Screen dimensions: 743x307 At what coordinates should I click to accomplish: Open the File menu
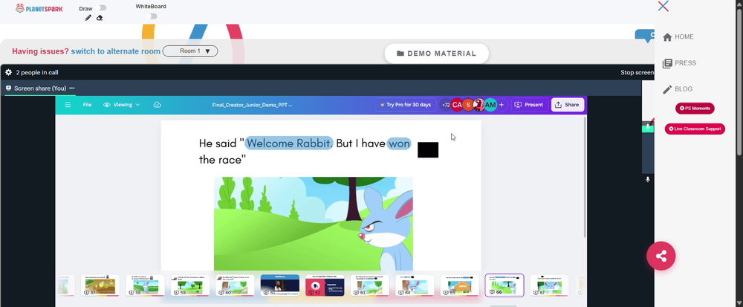tap(87, 105)
